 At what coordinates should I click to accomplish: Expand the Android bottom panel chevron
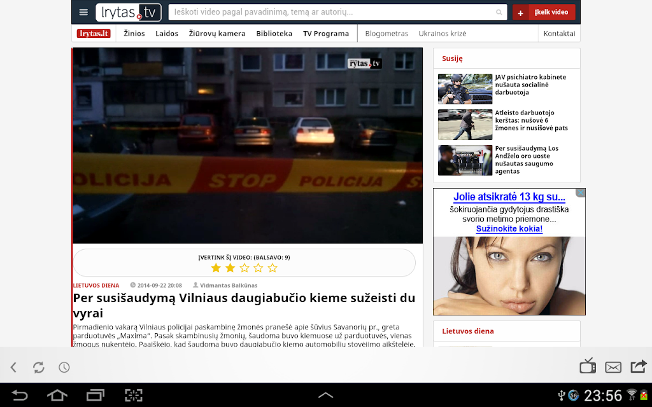coord(325,395)
